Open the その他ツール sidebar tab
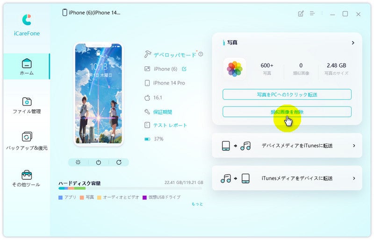This screenshot has height=240, width=374. coord(27,178)
